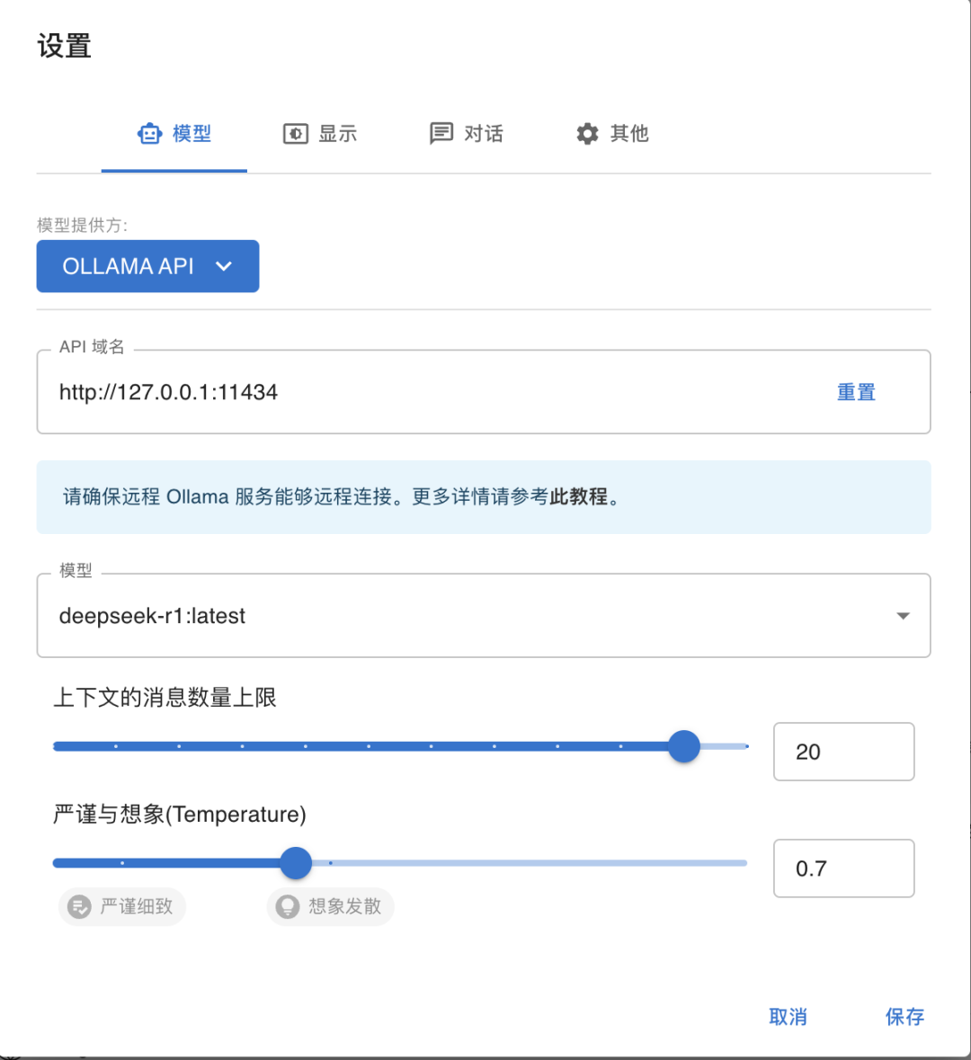Click the chevron on the OLLAMA API button
Image resolution: width=971 pixels, height=1060 pixels.
(x=223, y=266)
